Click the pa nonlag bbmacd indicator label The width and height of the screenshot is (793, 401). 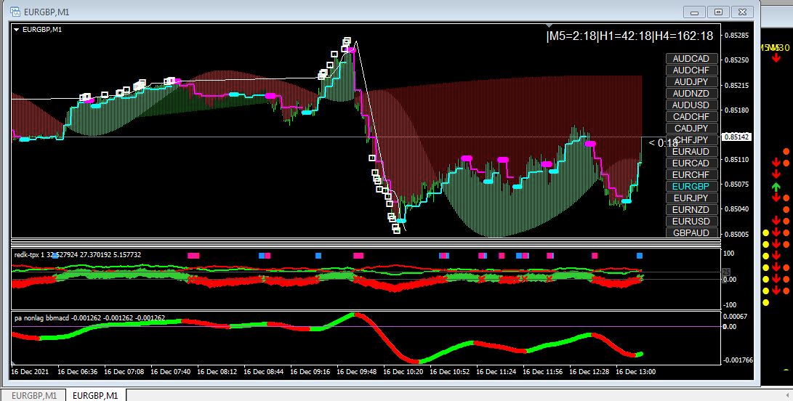pos(89,318)
